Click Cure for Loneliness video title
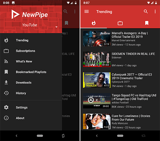 pyautogui.click(x=131, y=118)
